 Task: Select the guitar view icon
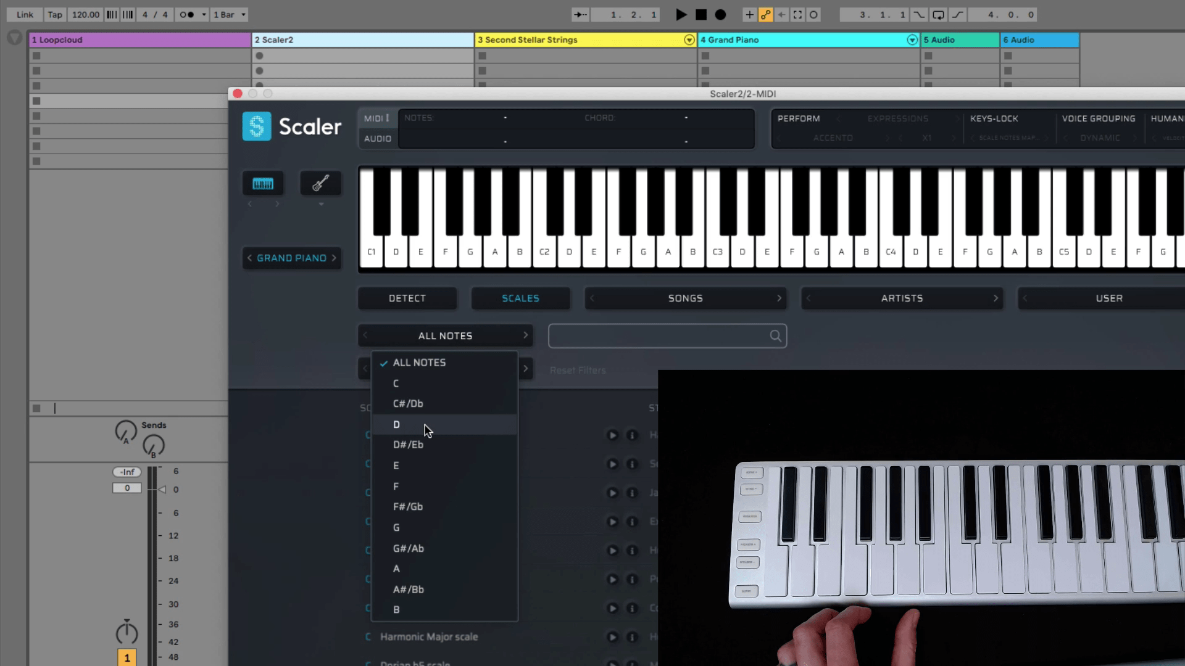click(x=320, y=184)
